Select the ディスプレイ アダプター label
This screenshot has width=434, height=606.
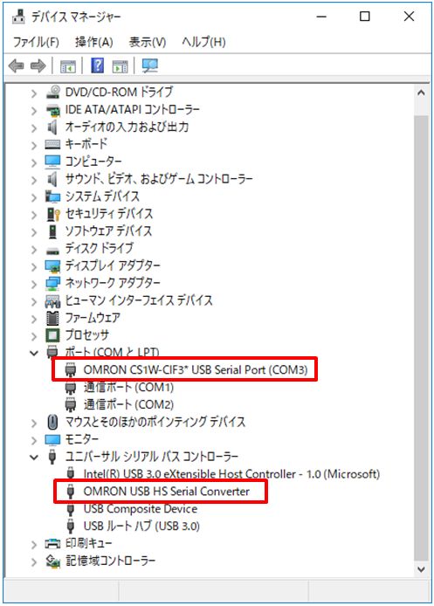click(x=113, y=266)
